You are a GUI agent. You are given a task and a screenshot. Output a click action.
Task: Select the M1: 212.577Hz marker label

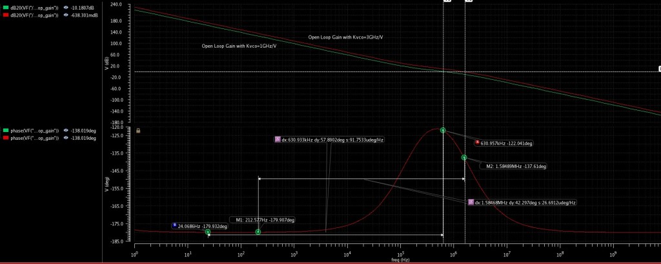tap(265, 220)
